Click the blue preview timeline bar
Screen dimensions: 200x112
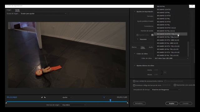coord(67,102)
